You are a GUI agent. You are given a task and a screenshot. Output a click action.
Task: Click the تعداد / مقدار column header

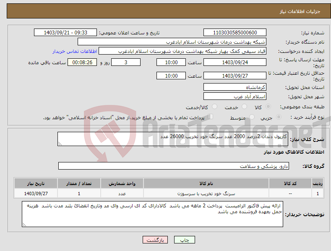point(79,183)
